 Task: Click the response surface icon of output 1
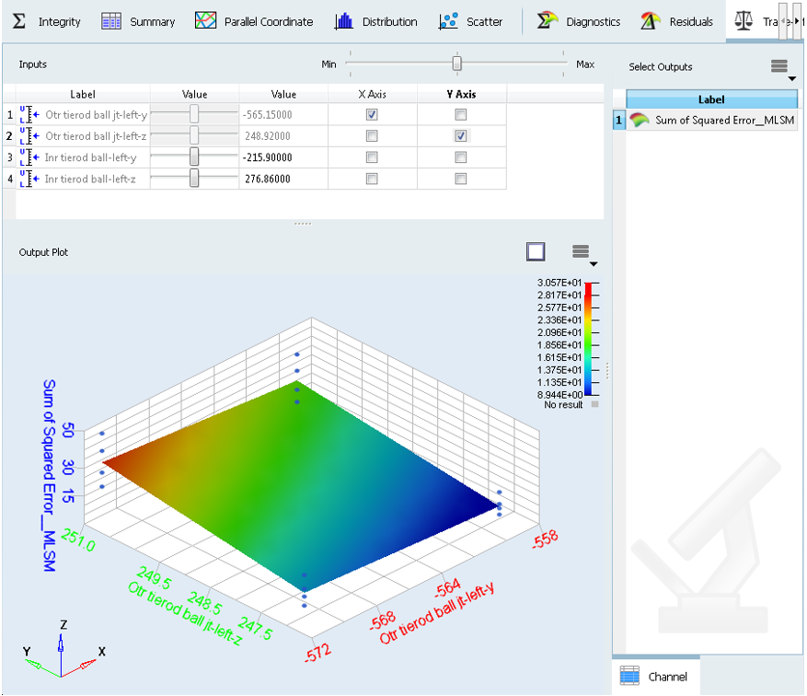click(640, 120)
